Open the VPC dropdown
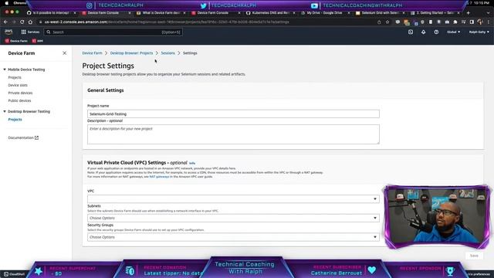 [233, 199]
